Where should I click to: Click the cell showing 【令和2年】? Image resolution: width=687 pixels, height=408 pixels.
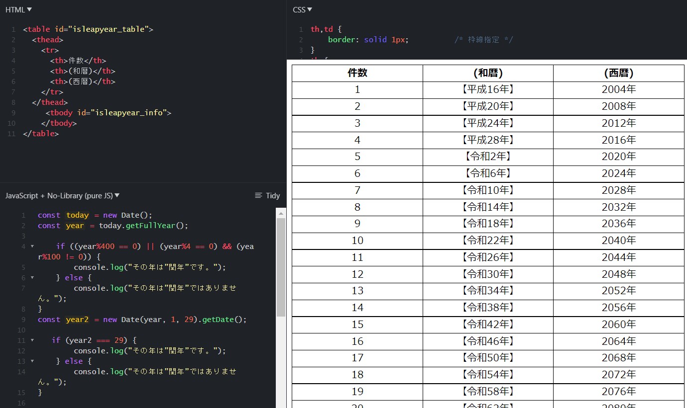[x=488, y=157]
